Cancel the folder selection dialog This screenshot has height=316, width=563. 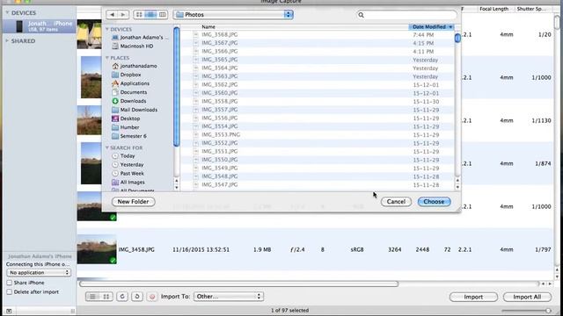pos(396,202)
